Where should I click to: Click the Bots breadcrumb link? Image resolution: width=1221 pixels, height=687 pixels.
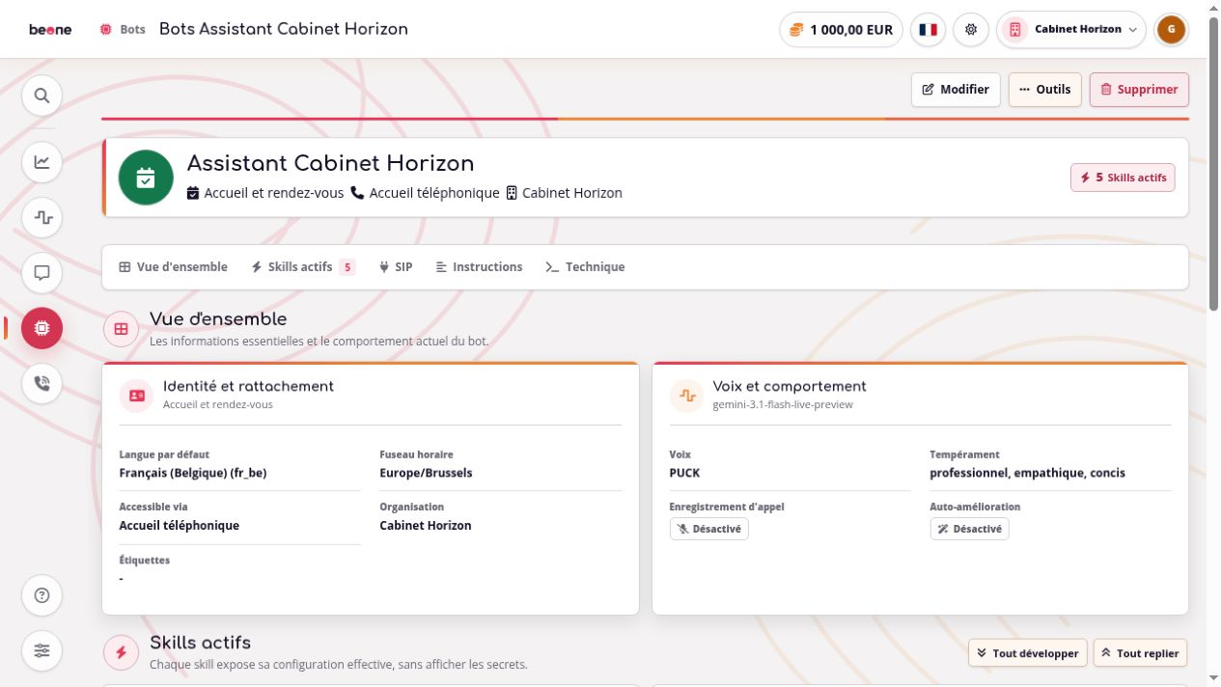[123, 29]
